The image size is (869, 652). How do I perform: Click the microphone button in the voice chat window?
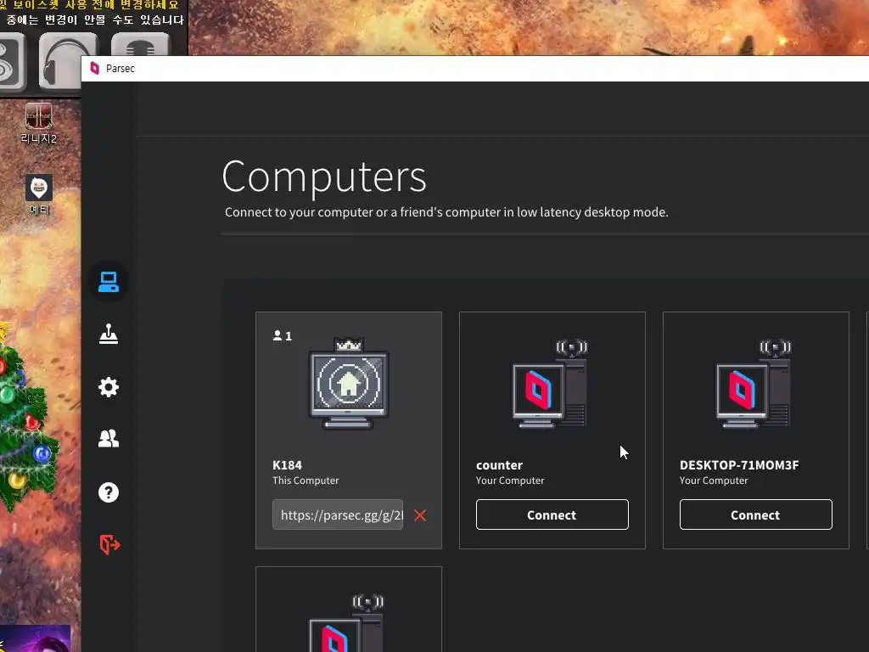140,44
